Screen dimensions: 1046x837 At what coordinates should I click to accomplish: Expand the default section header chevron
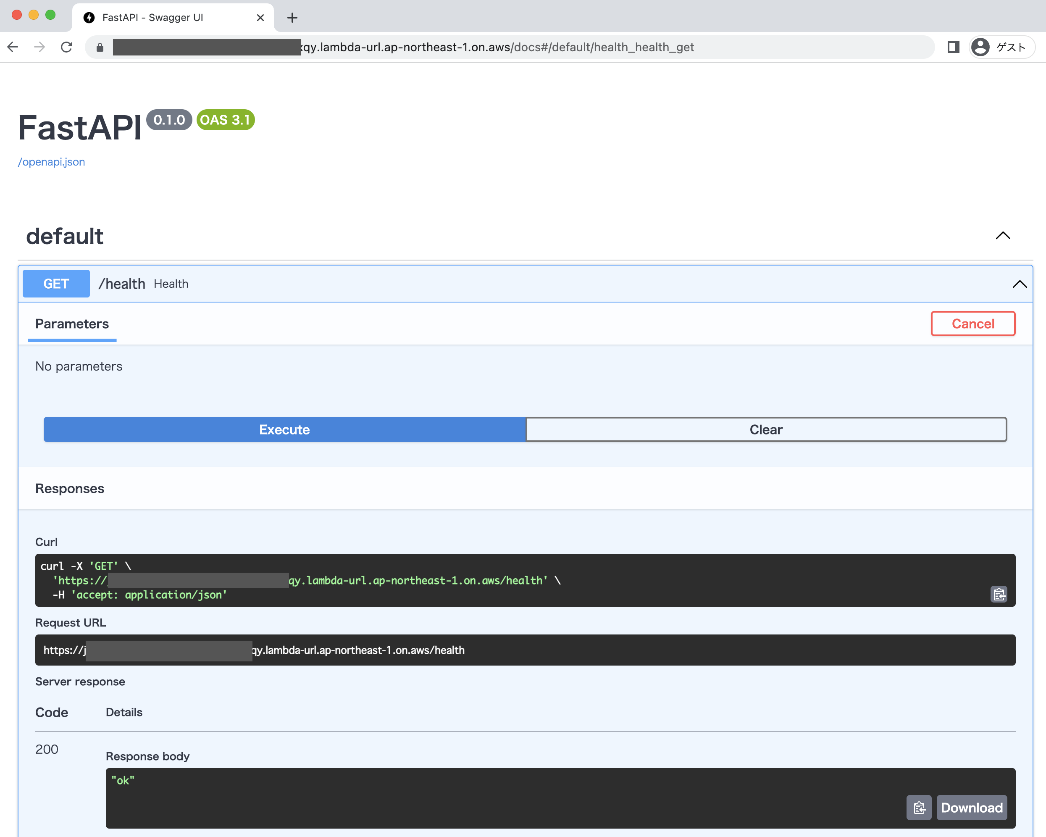pos(1002,236)
